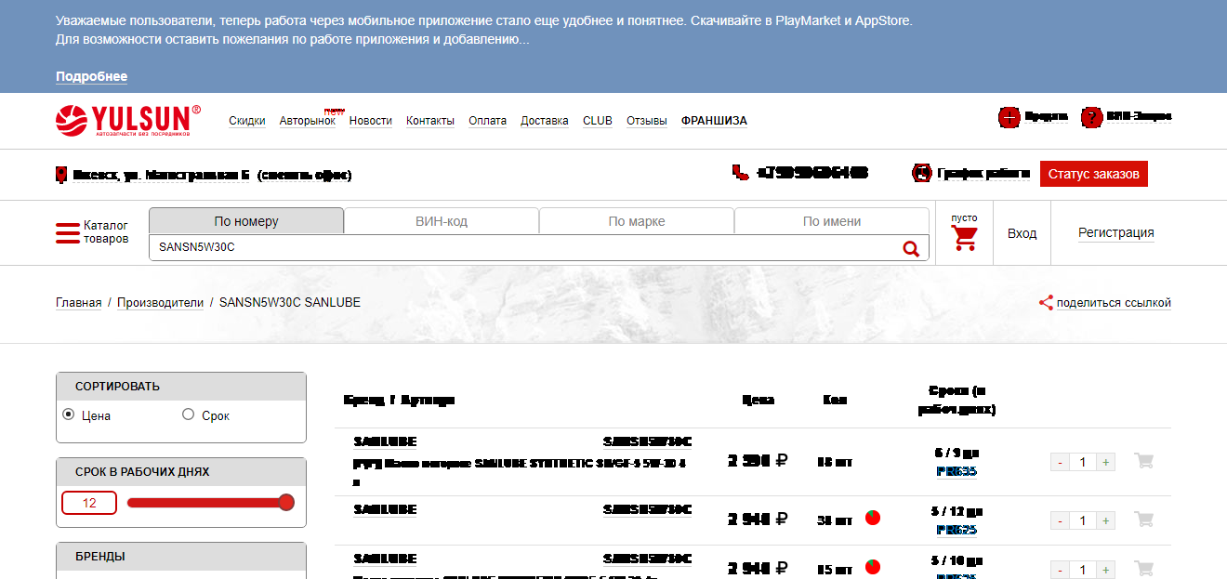
Task: Click the Цена column header
Action: pos(759,400)
